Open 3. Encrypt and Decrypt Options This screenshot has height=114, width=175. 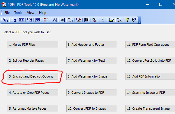tap(33, 76)
